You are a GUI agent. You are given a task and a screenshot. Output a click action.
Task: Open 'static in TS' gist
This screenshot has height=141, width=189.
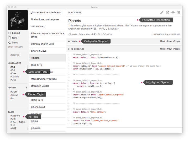click(47, 100)
